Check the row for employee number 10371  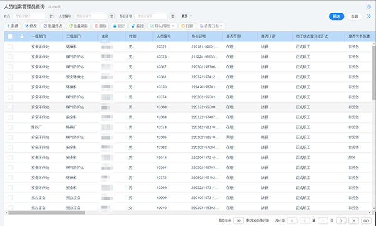10,47
